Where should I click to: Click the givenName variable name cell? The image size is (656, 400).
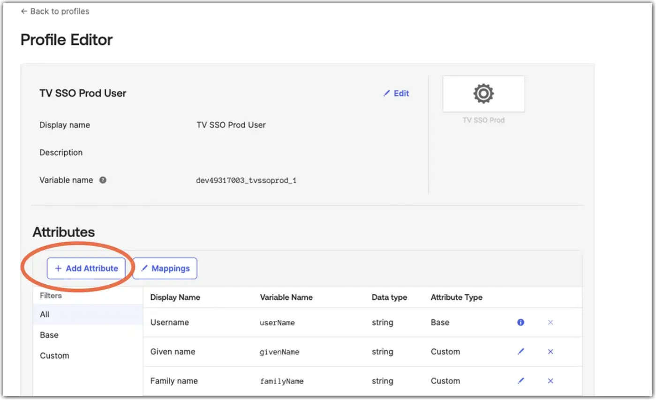pos(279,352)
